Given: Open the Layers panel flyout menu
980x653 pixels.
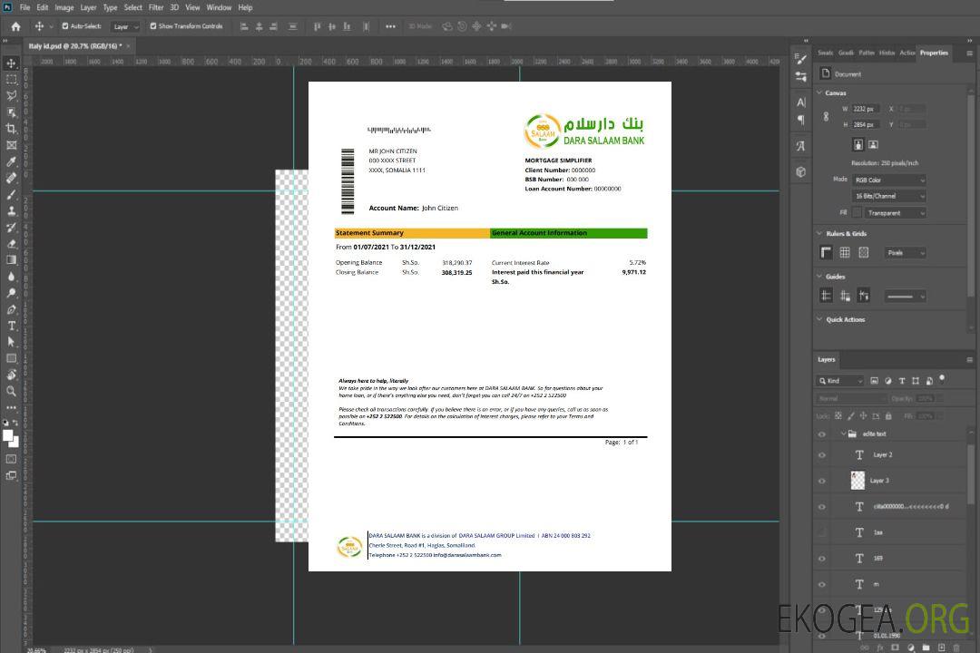Looking at the screenshot, I should 969,360.
